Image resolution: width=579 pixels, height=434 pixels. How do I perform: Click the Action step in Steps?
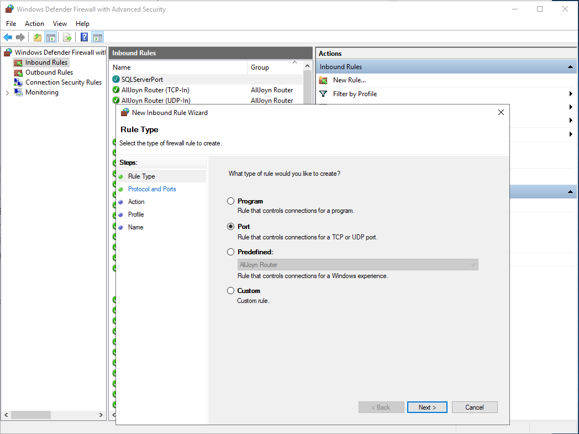[136, 202]
